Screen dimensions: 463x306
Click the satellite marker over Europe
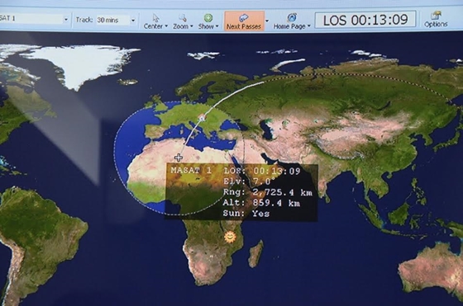(x=202, y=118)
